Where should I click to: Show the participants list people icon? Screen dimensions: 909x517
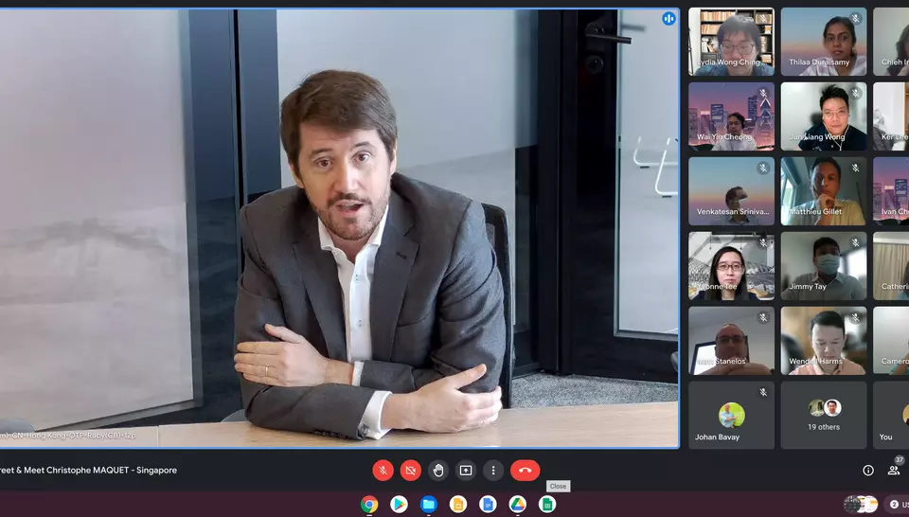point(893,470)
